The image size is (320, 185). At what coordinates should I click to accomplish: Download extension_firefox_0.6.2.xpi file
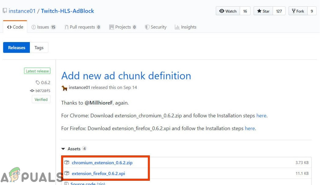(x=98, y=173)
